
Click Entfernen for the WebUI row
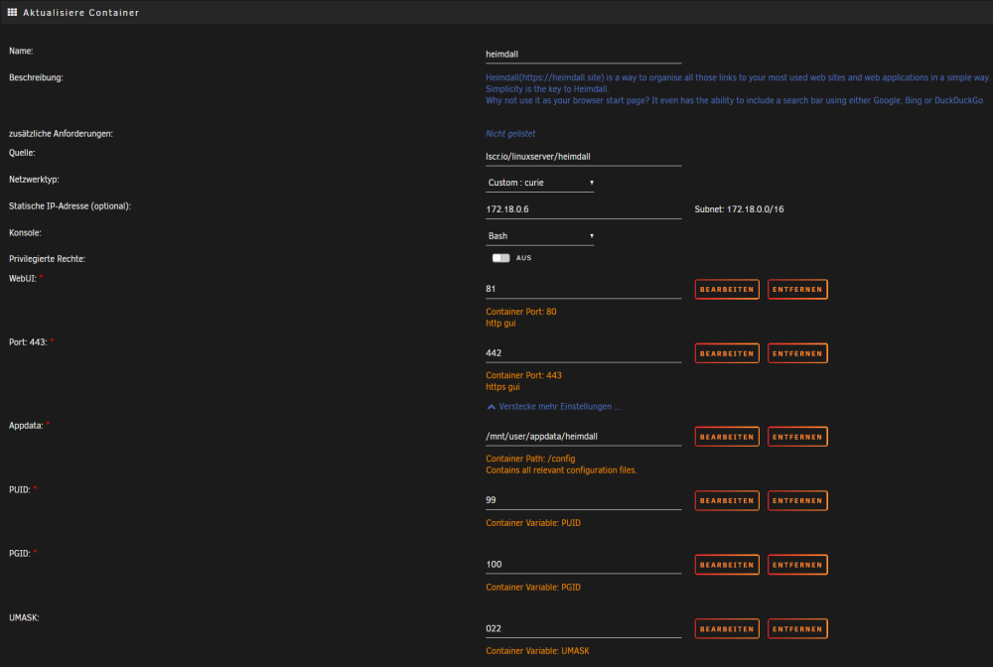(797, 289)
